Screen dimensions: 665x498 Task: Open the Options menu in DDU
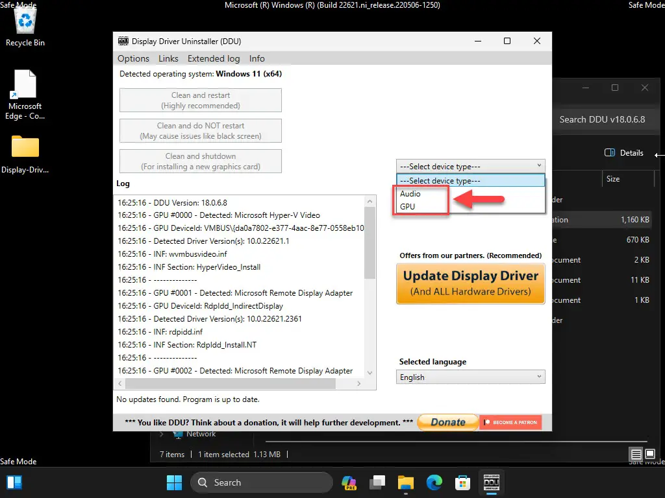133,58
